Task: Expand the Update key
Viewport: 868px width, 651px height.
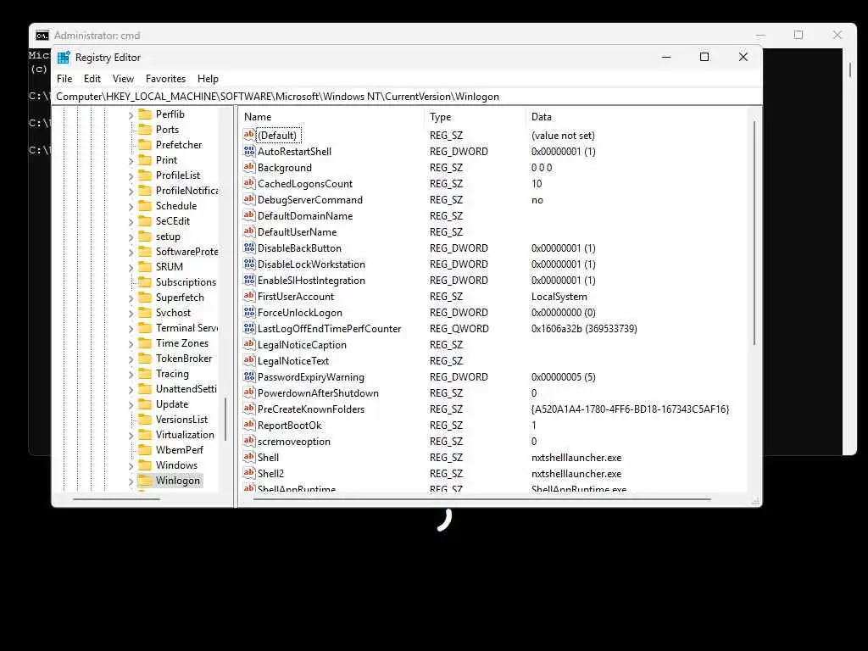Action: pyautogui.click(x=131, y=405)
